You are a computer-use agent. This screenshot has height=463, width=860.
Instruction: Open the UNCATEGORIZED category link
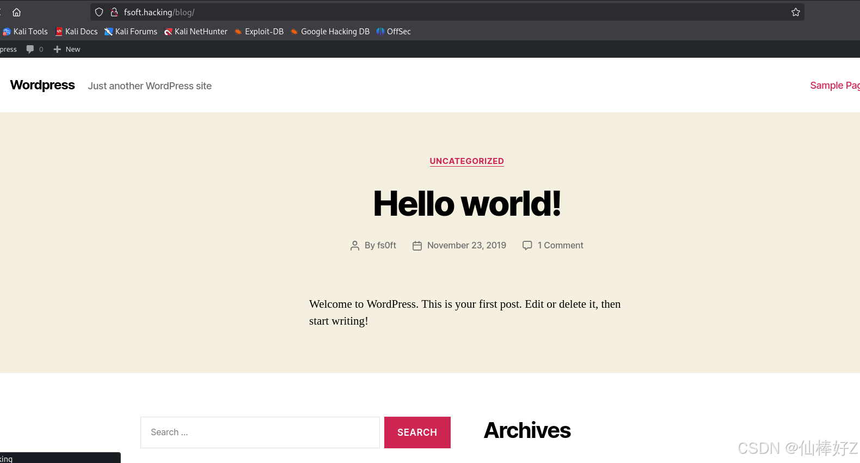click(467, 161)
